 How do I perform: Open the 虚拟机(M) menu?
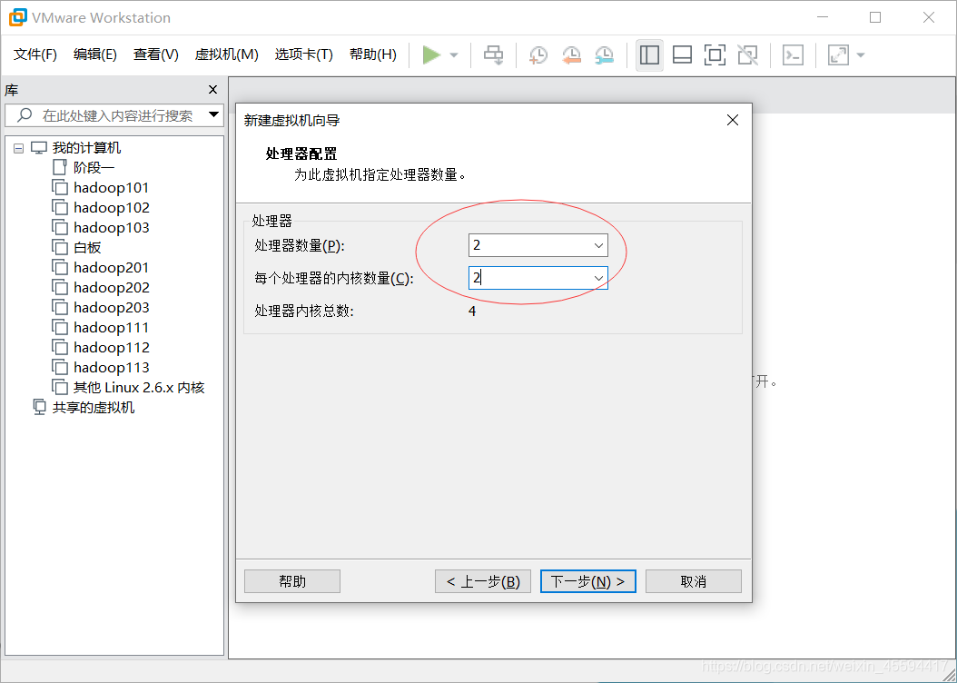(226, 54)
